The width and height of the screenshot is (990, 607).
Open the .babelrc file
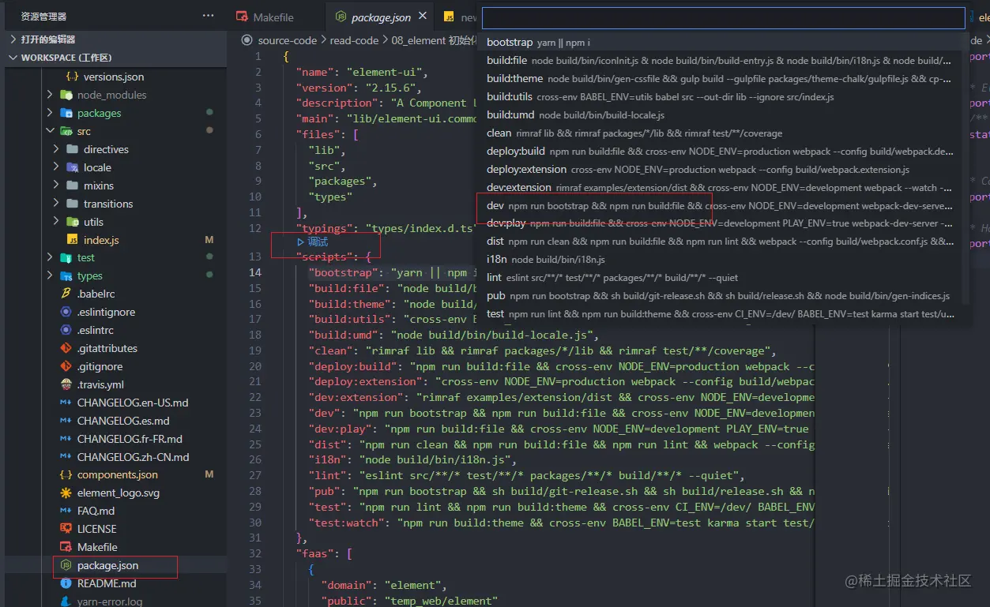click(x=95, y=294)
